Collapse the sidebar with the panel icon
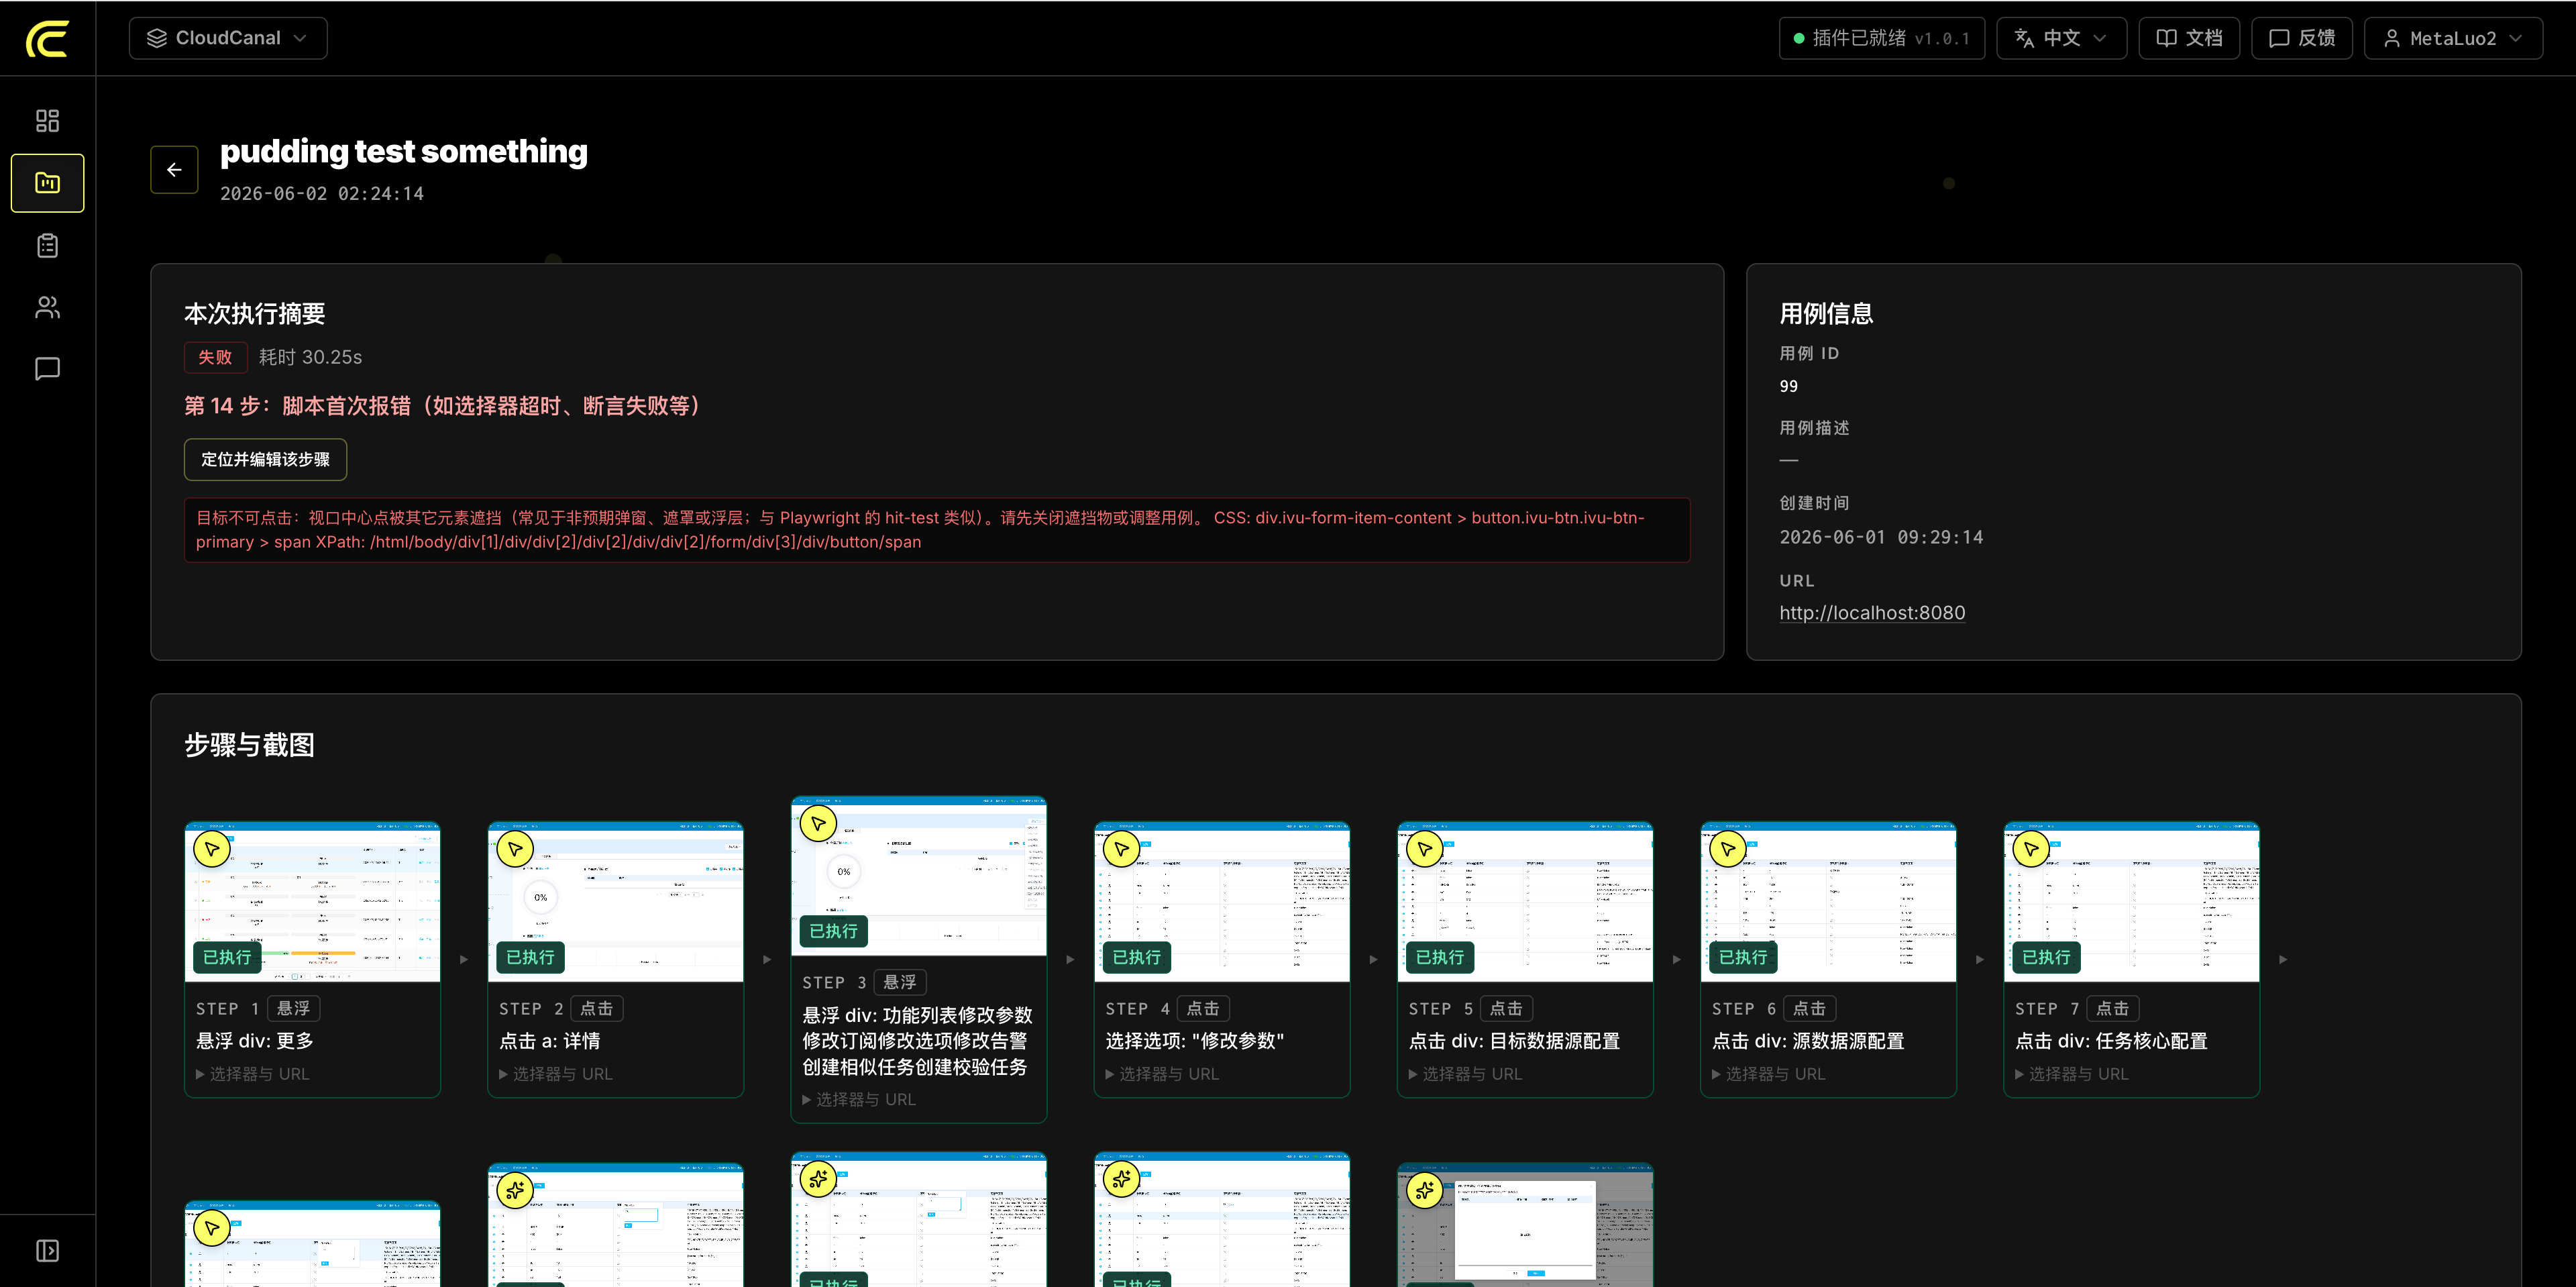The image size is (2576, 1287). (47, 1251)
